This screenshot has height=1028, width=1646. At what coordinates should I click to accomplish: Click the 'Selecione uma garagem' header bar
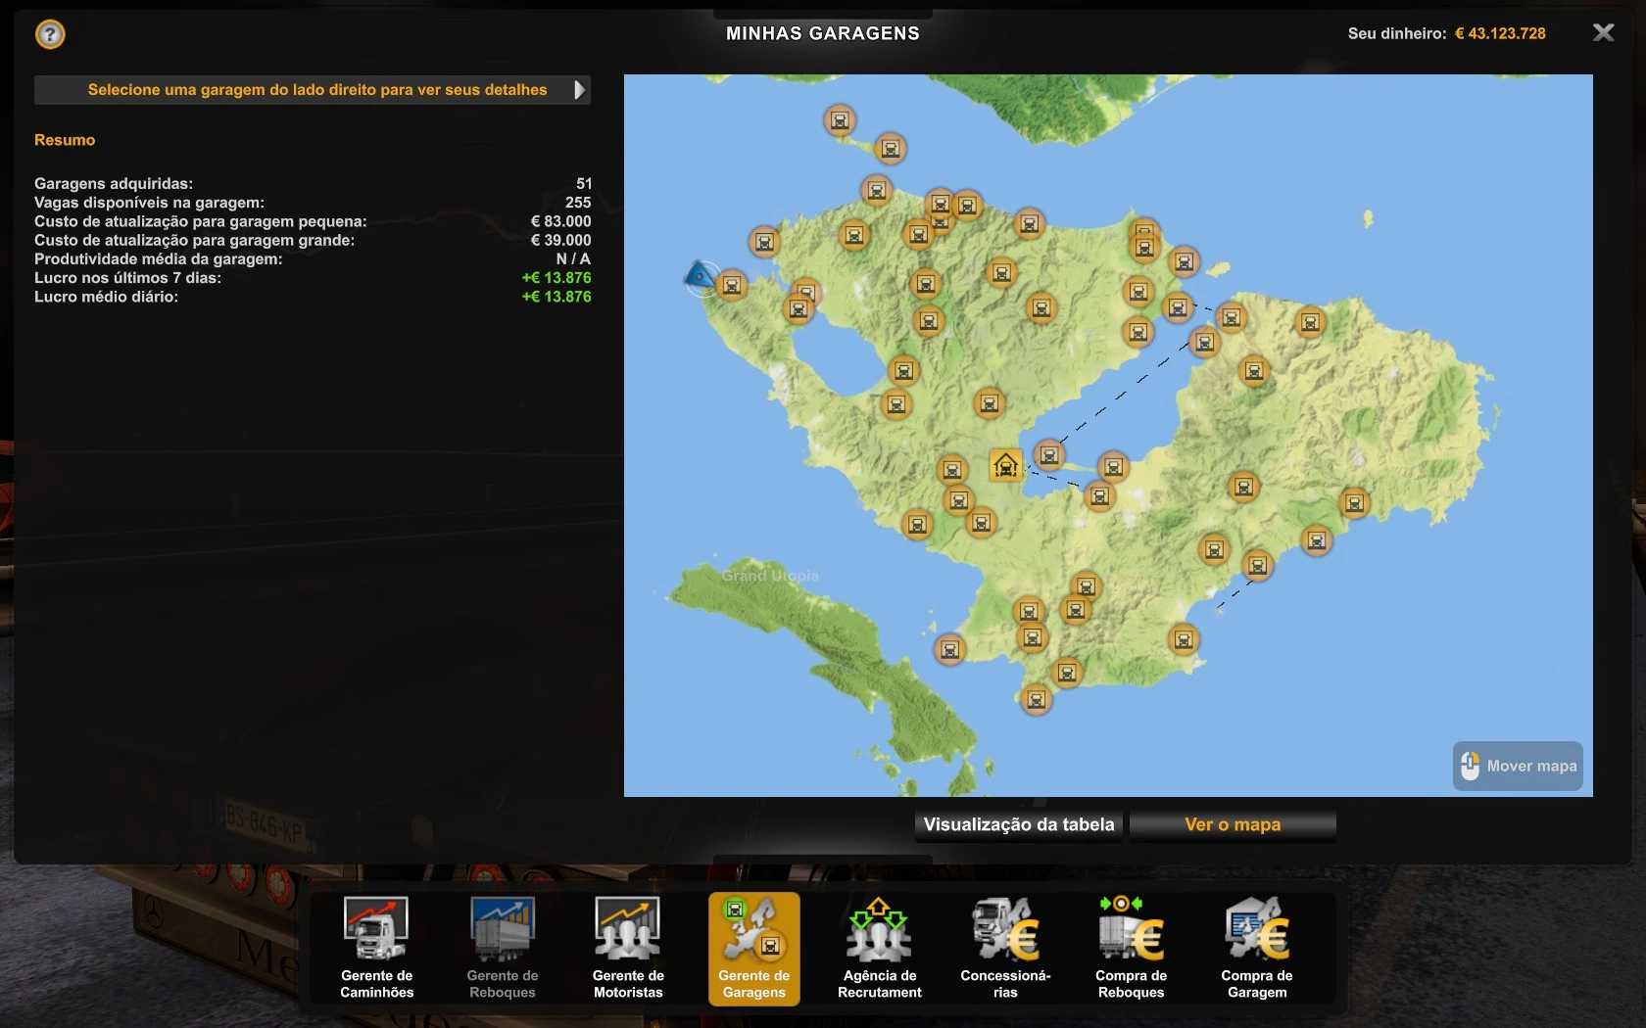[x=312, y=90]
